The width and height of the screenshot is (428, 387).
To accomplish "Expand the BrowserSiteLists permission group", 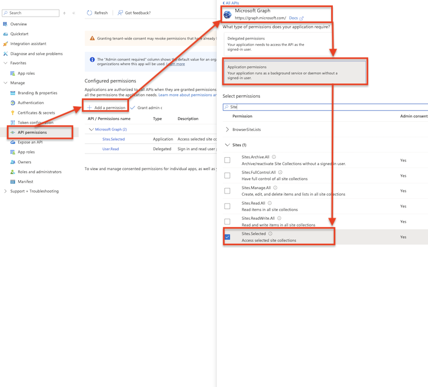I will tap(227, 129).
